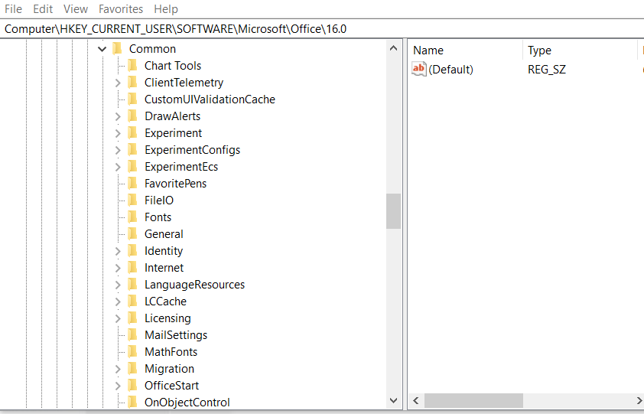Click the DrawAlerts folder icon
The height and width of the screenshot is (414, 644).
[132, 116]
